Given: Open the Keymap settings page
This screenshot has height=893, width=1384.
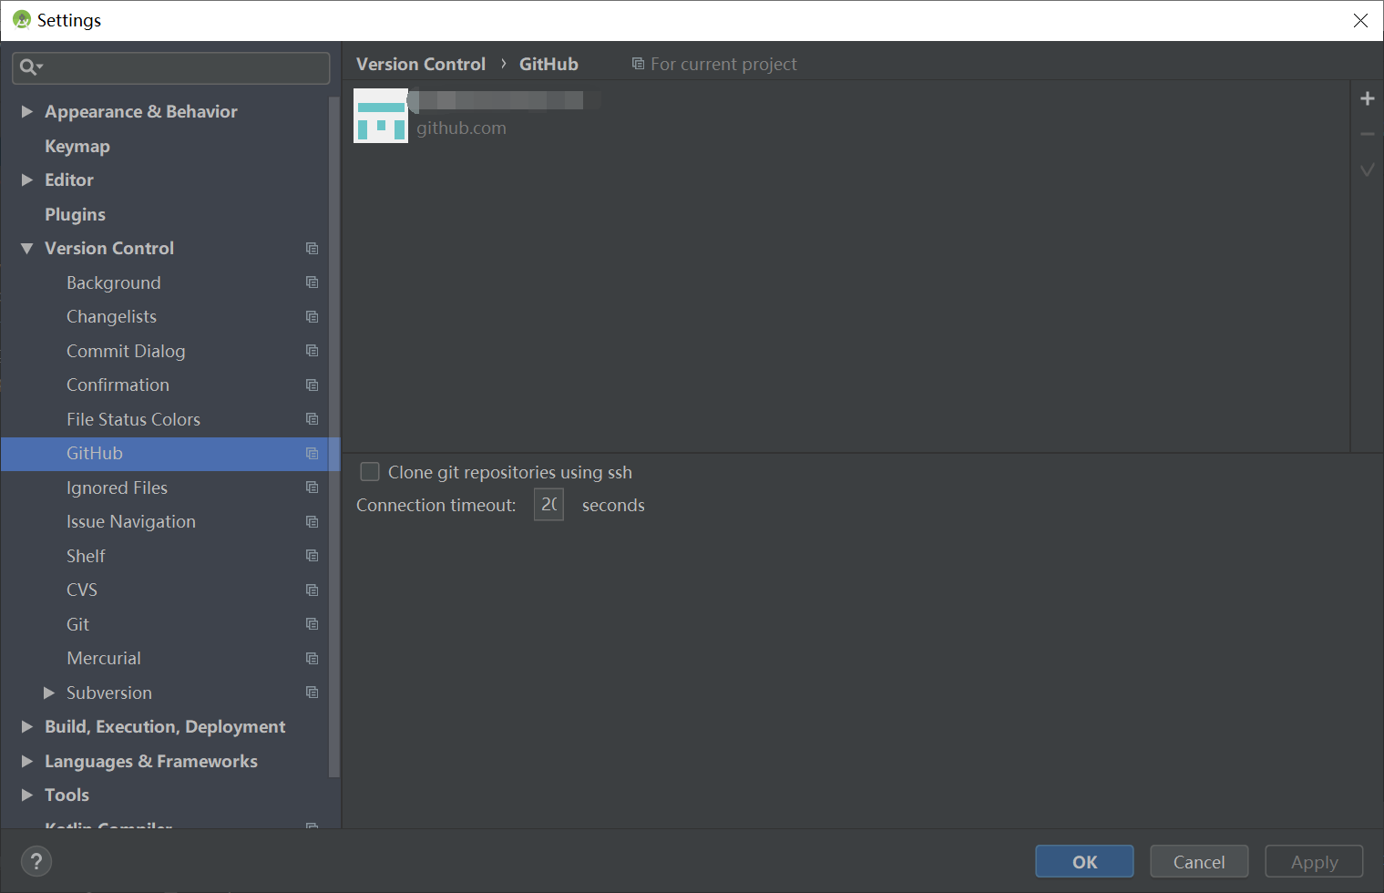Looking at the screenshot, I should pos(77,146).
